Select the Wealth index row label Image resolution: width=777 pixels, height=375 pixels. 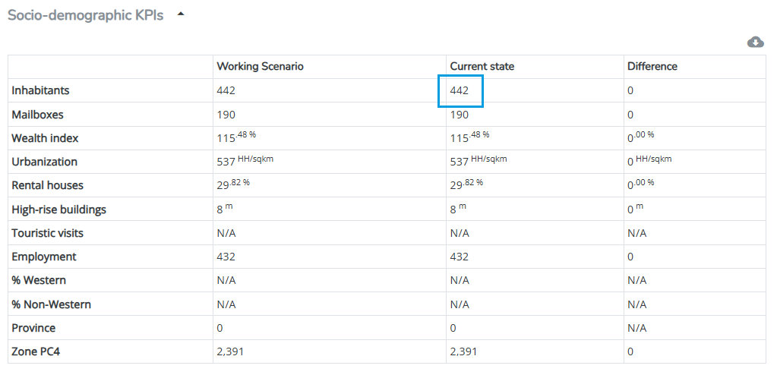45,138
